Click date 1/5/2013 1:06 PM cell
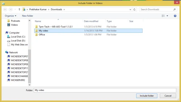 (92, 34)
